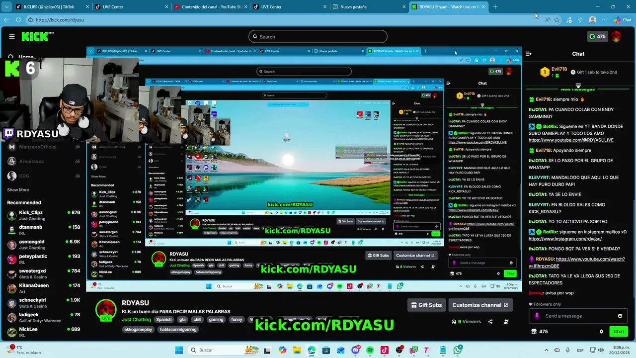Click the gta stream tag

[182, 320]
